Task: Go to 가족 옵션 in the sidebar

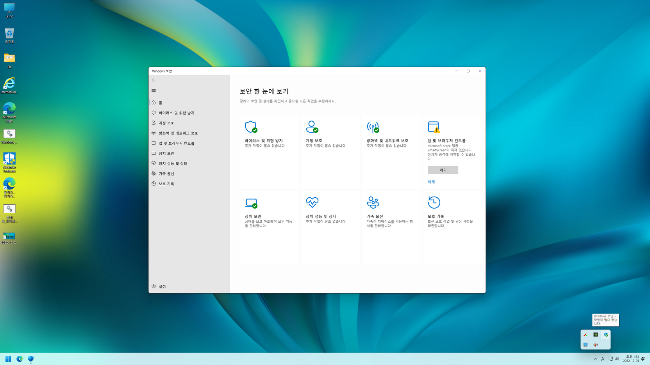Action: 189,174
